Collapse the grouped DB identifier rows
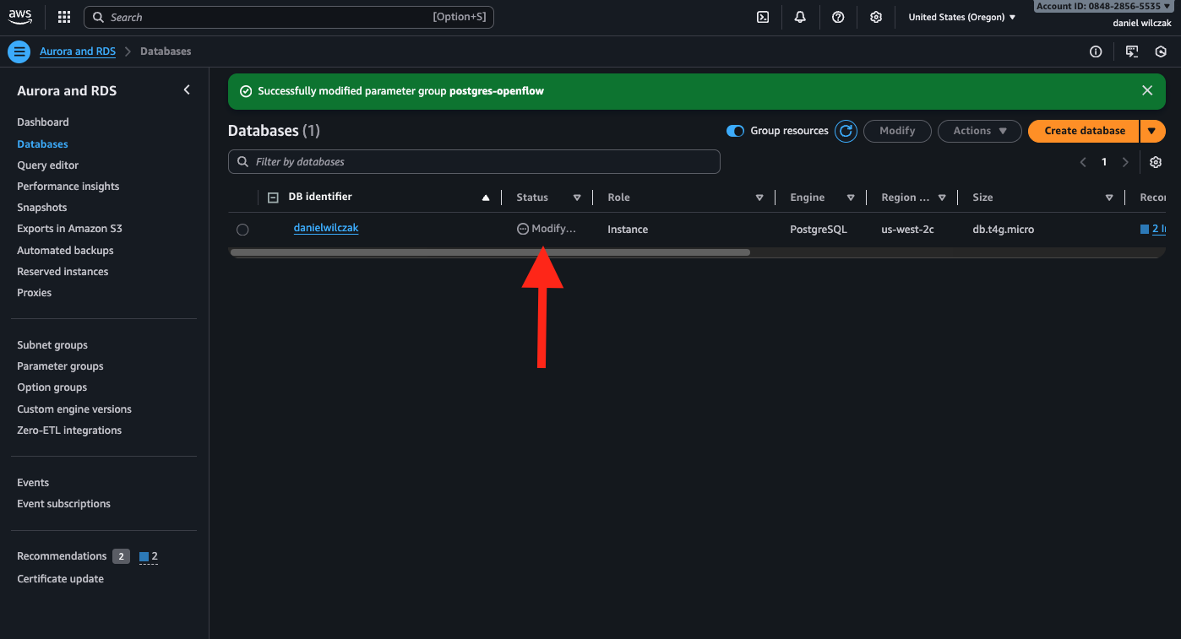The image size is (1181, 639). (x=273, y=198)
